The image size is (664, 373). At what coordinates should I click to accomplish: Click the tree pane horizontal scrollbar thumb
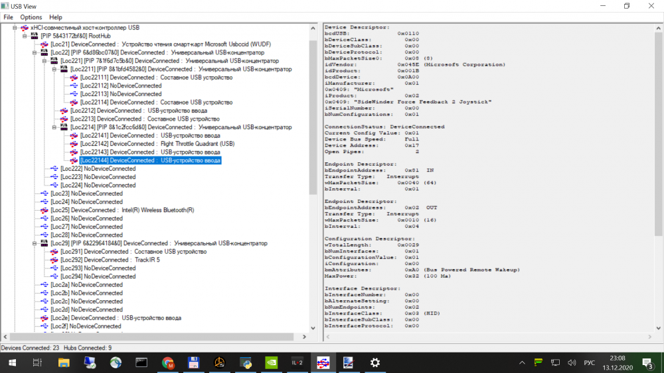(151, 337)
